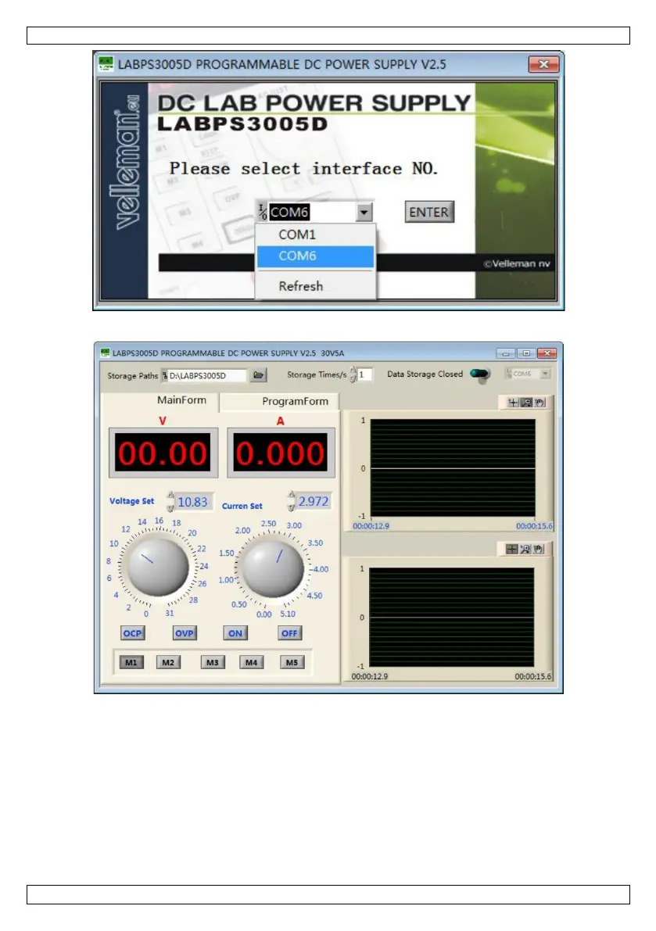Click upper graph start time 00:00:12.9
656x931 pixels.
click(x=371, y=526)
